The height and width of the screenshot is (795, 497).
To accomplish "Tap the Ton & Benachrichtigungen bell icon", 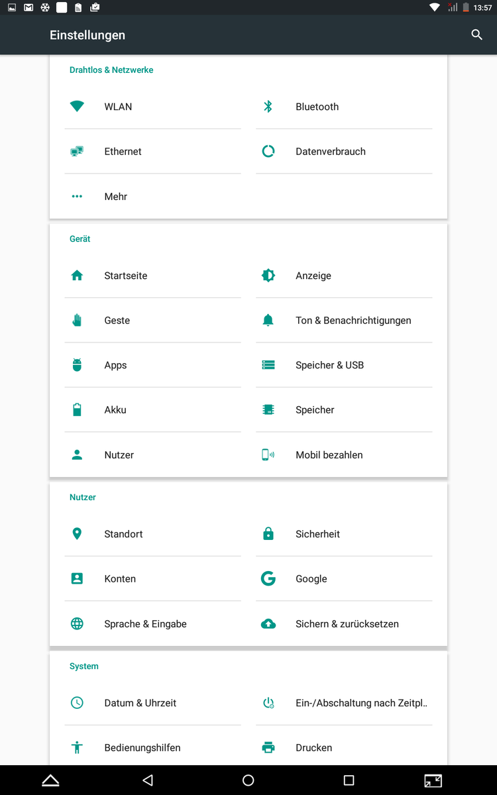I will (268, 321).
